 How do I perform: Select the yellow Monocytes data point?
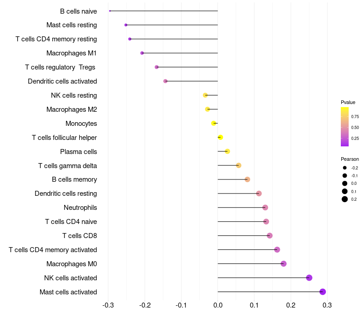point(214,123)
